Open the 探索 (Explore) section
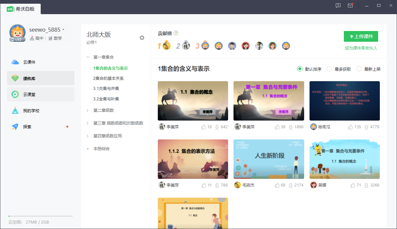This screenshot has height=229, width=397. [x=27, y=127]
